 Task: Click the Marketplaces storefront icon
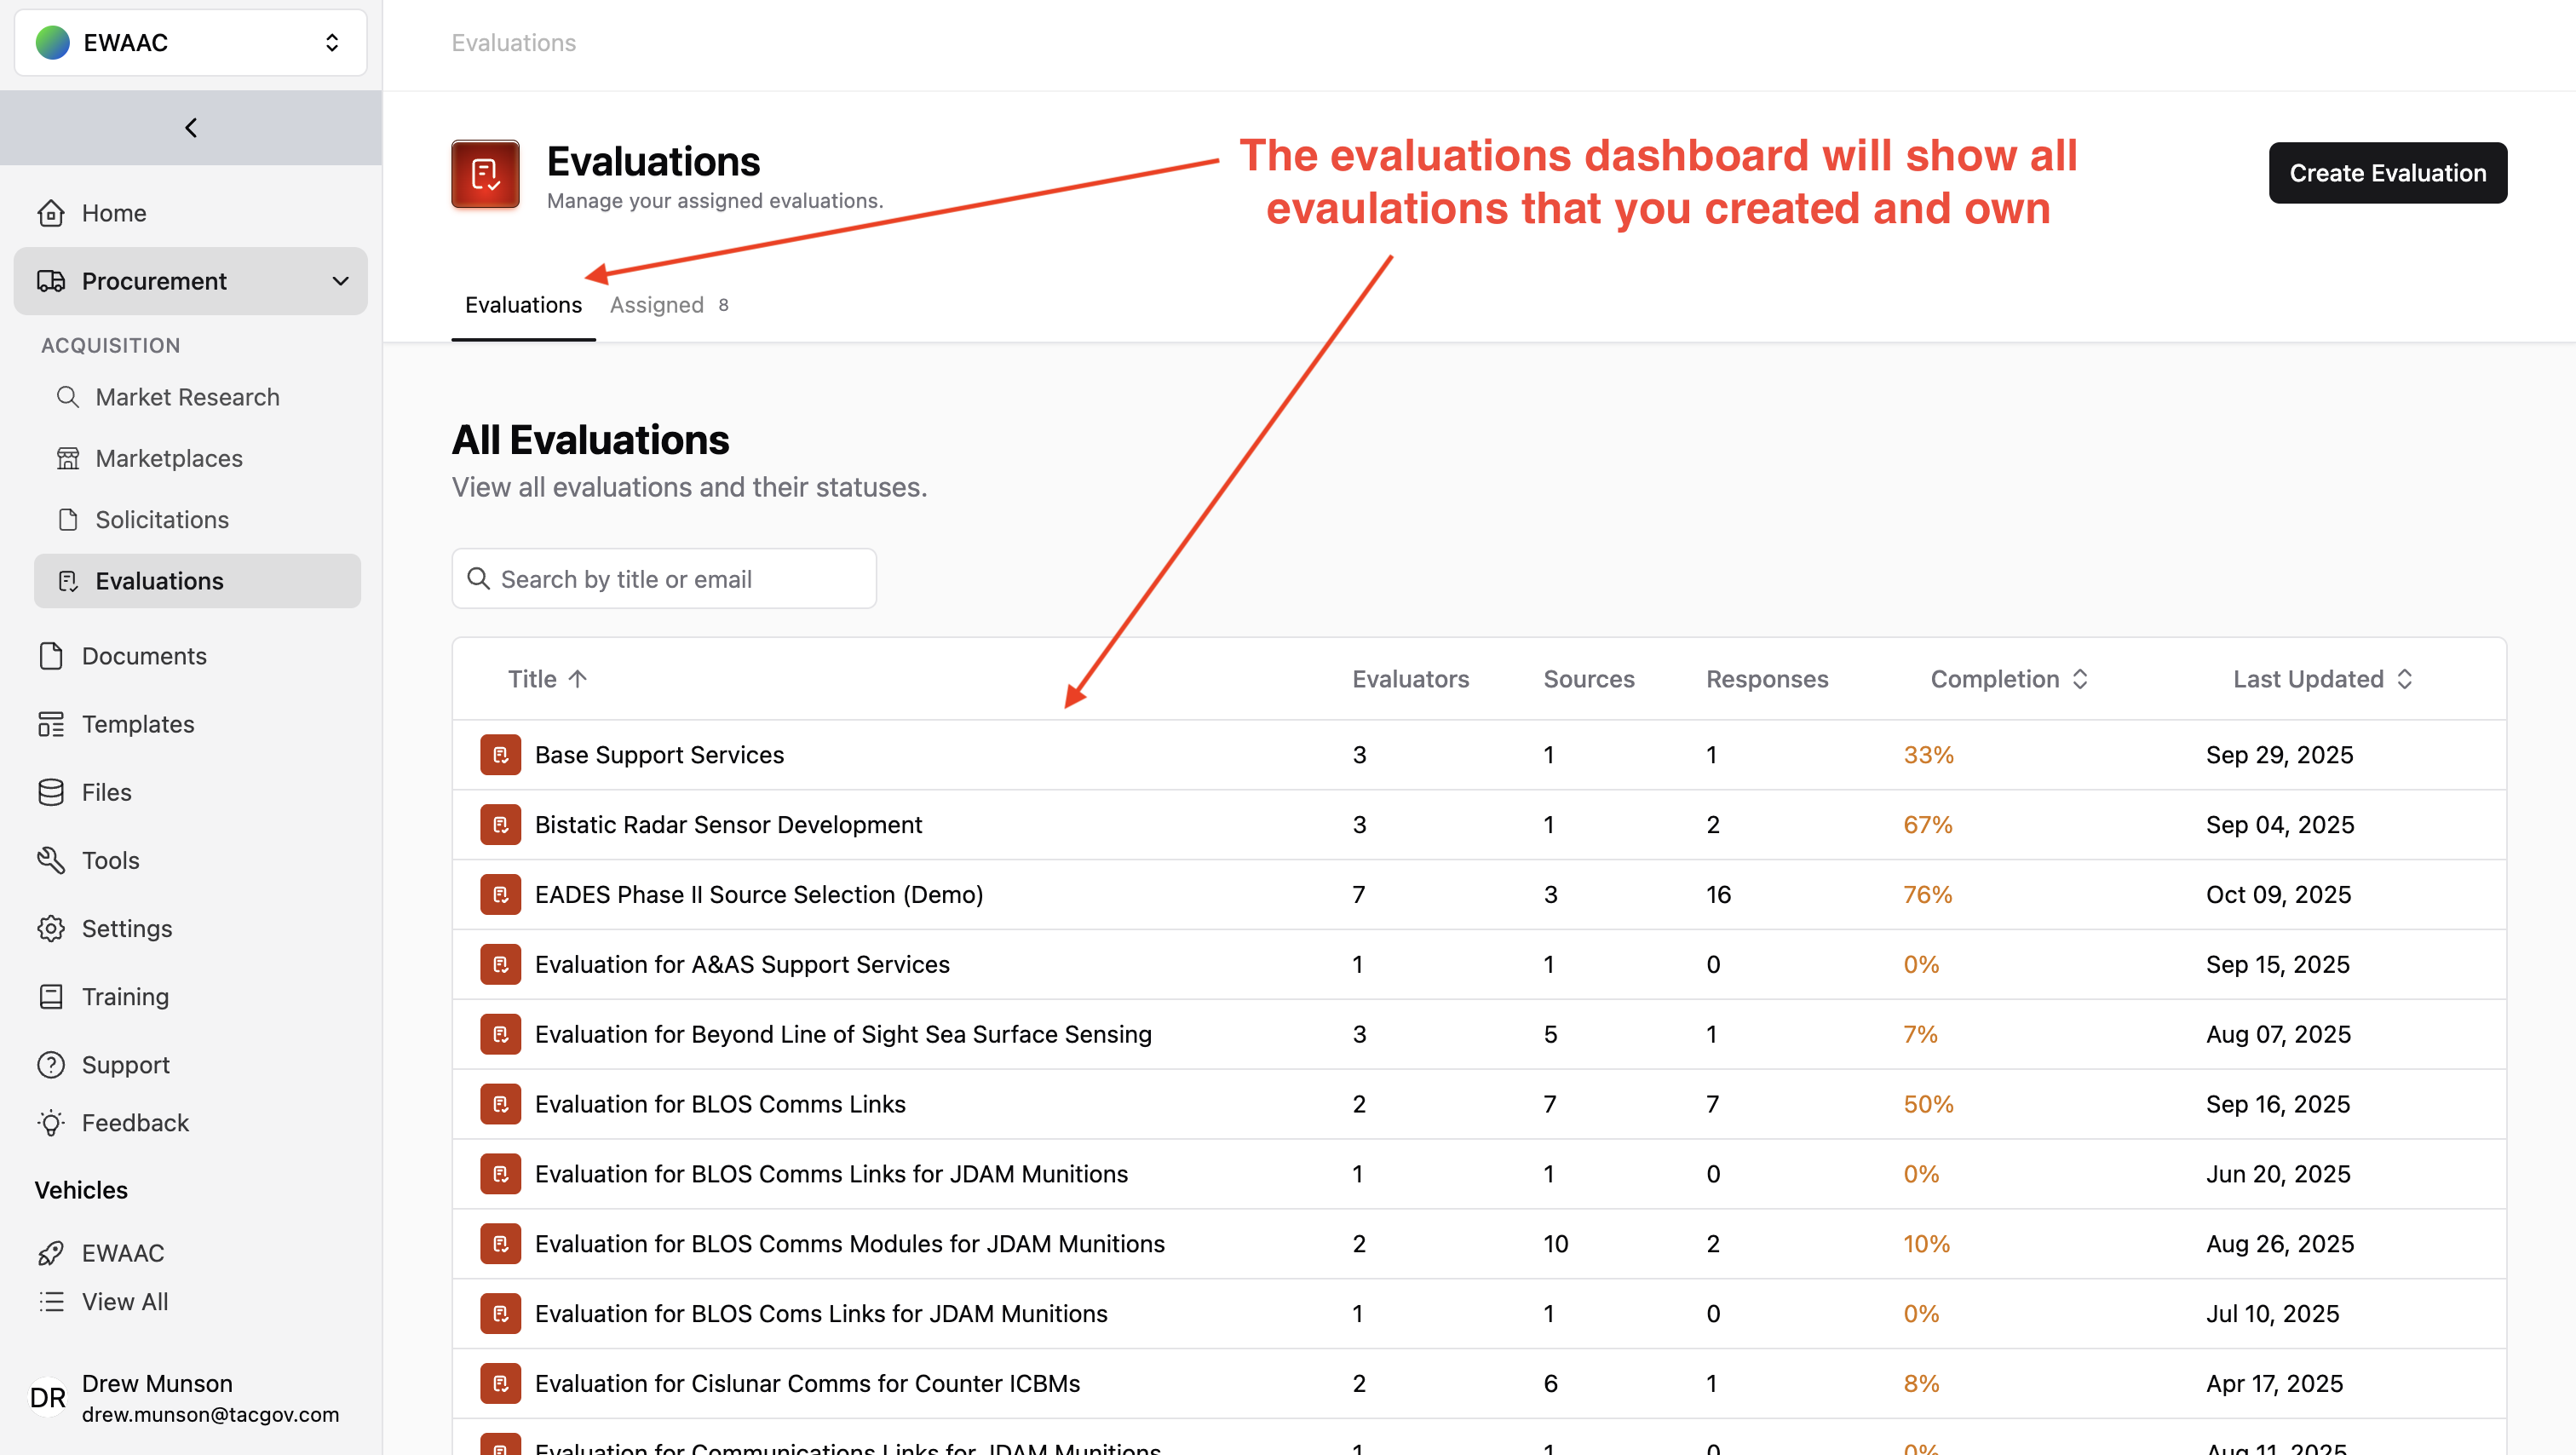(x=67, y=458)
